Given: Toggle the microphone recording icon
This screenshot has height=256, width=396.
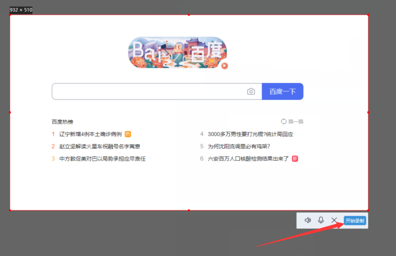Looking at the screenshot, I should 321,220.
